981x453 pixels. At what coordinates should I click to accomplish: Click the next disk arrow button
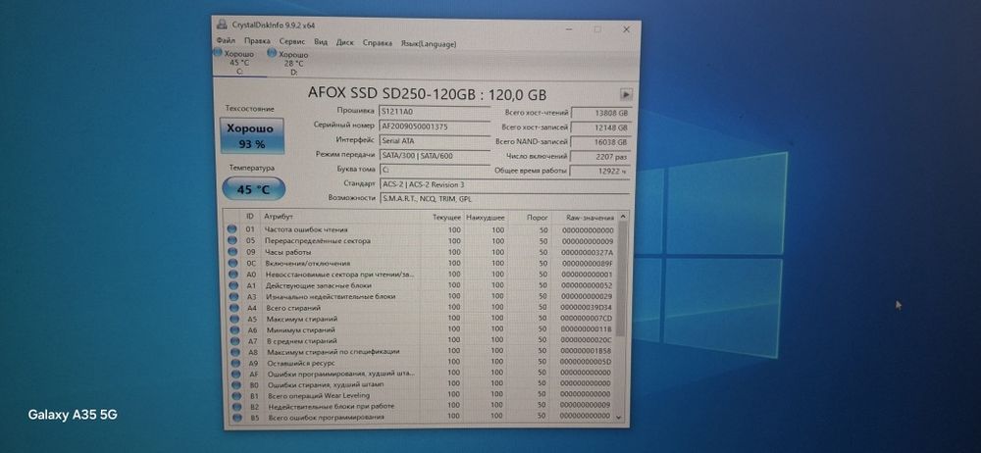point(626,94)
